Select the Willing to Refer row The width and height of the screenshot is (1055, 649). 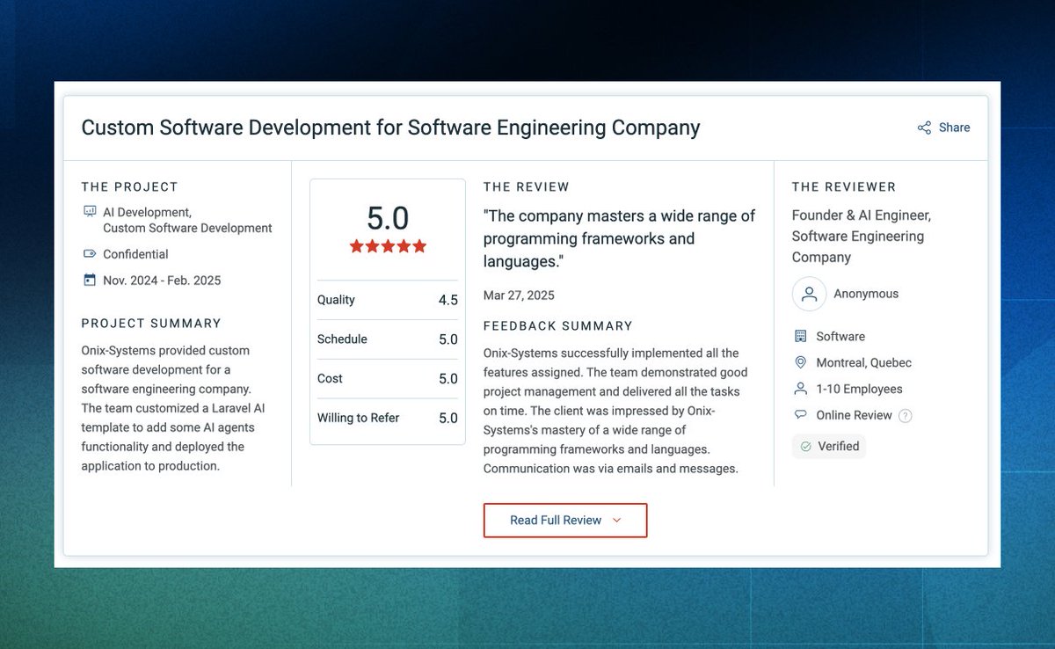pos(388,419)
